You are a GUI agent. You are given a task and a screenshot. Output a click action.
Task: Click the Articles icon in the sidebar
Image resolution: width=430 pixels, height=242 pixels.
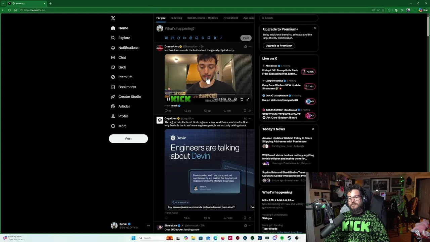point(113,106)
